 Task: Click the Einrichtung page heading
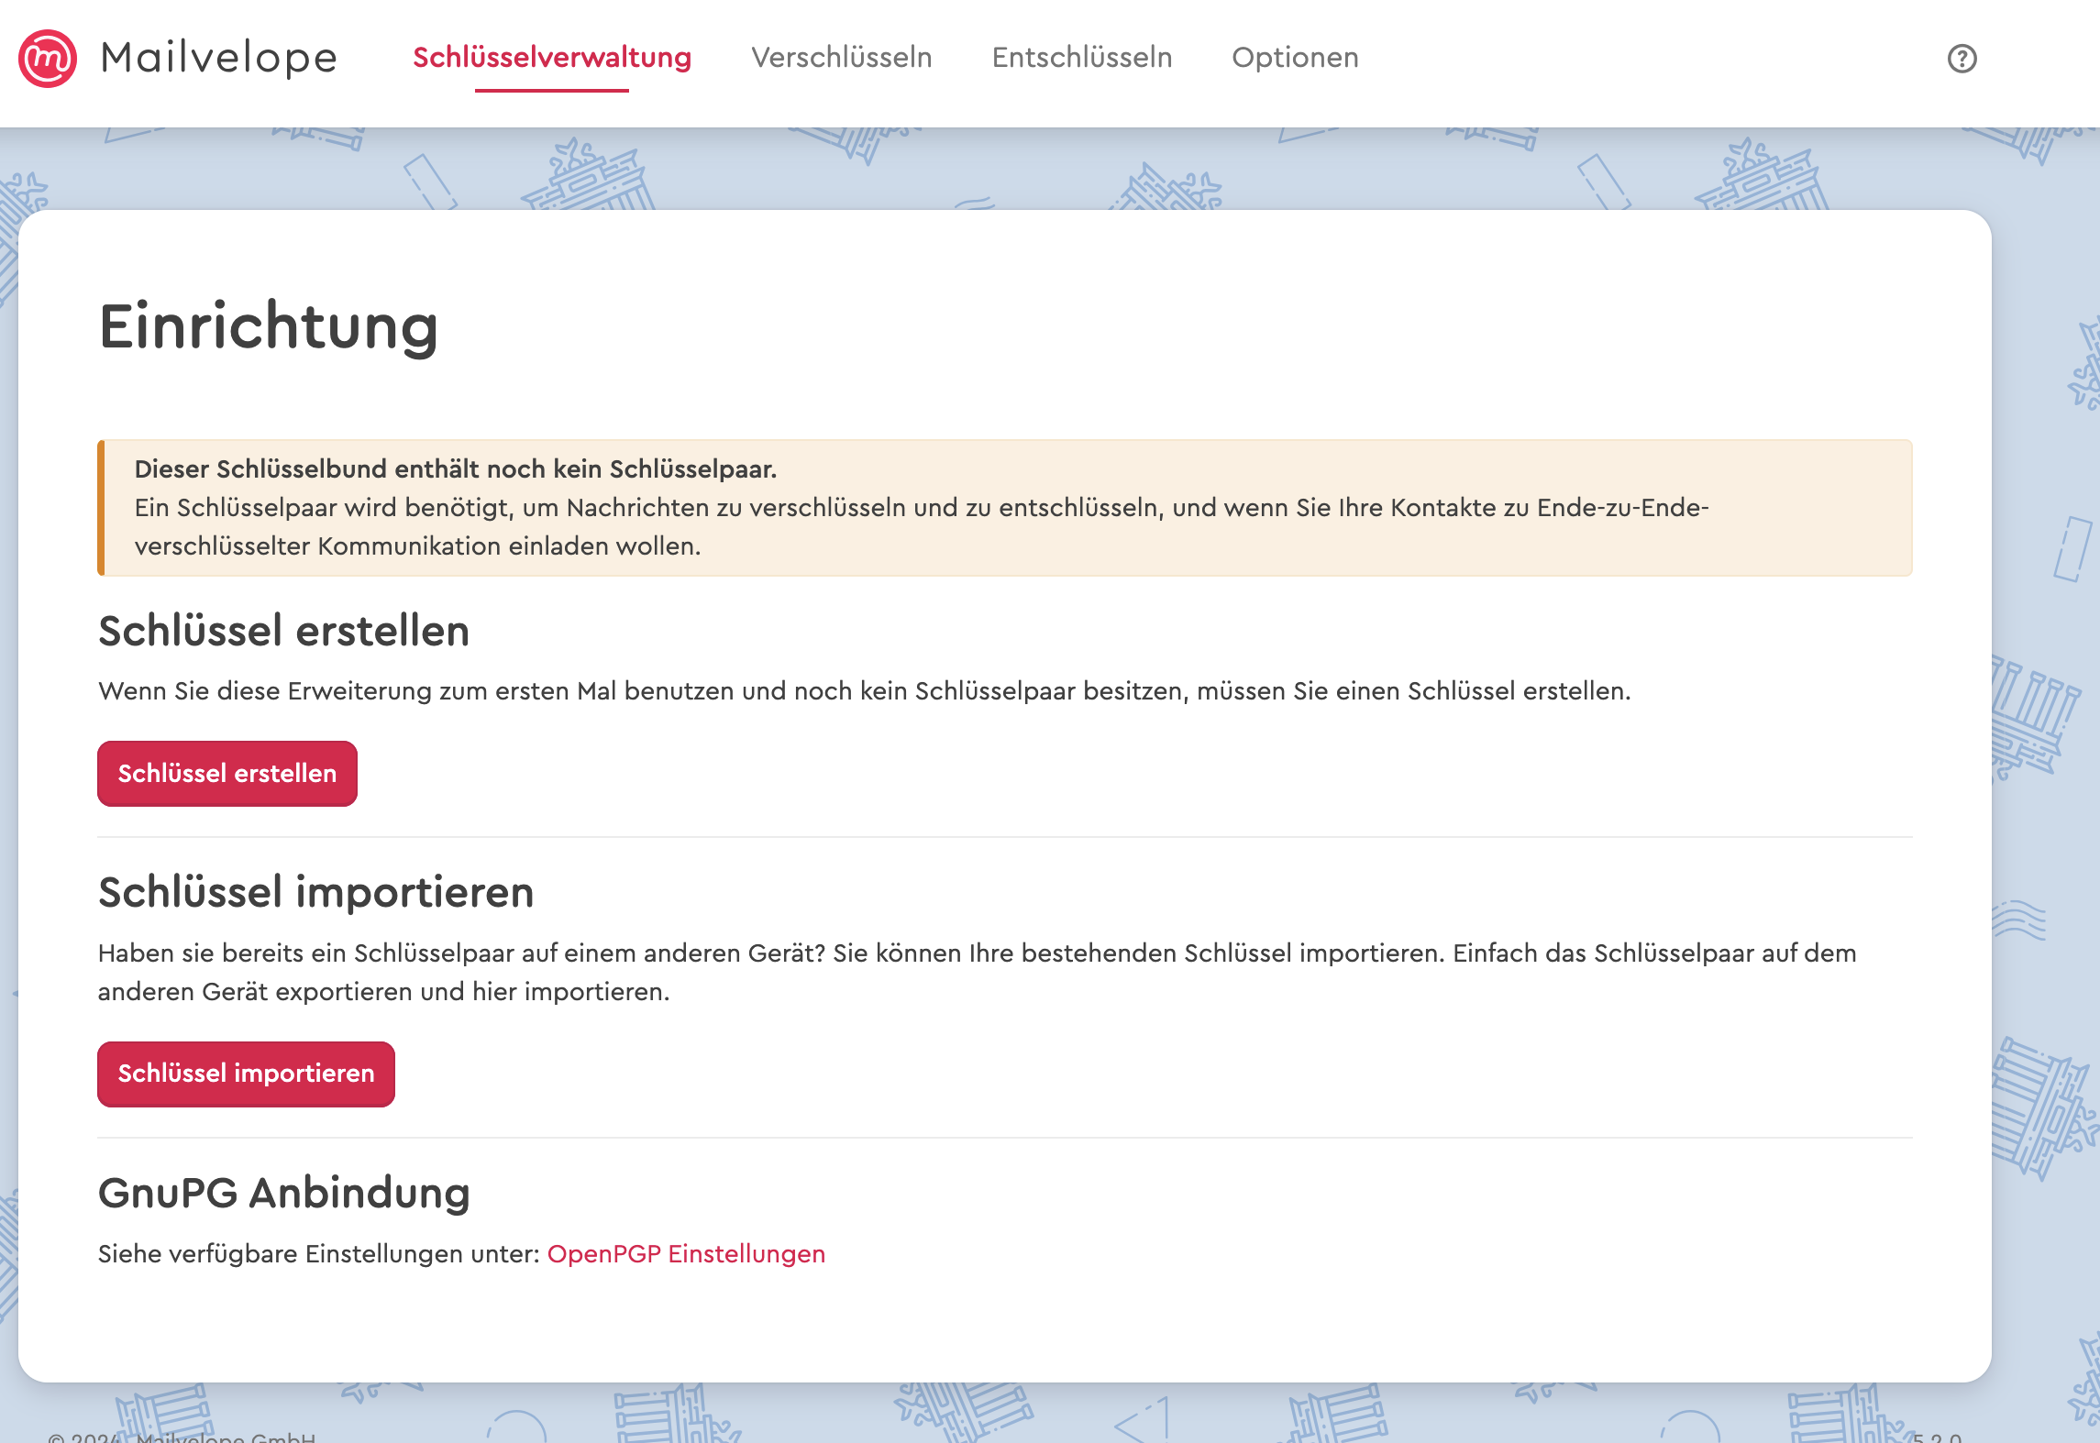(x=269, y=326)
